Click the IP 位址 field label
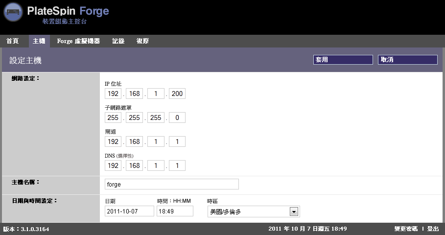445x235 pixels. 113,84
